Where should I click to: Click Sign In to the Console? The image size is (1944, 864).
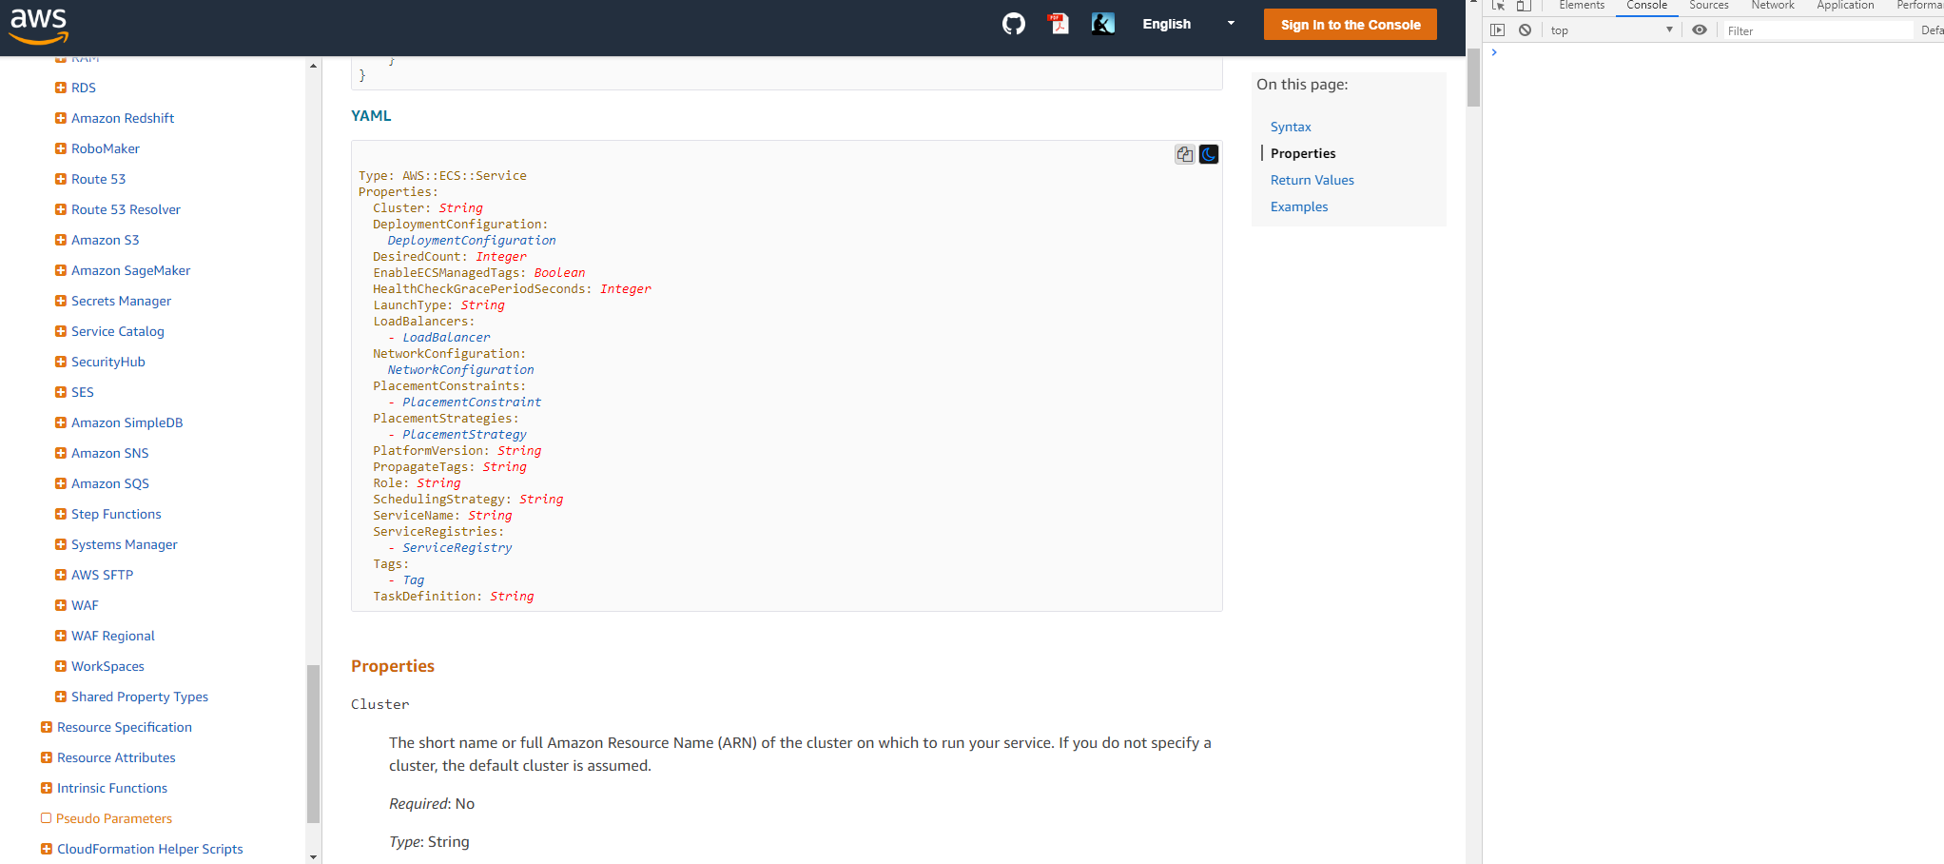coord(1350,25)
